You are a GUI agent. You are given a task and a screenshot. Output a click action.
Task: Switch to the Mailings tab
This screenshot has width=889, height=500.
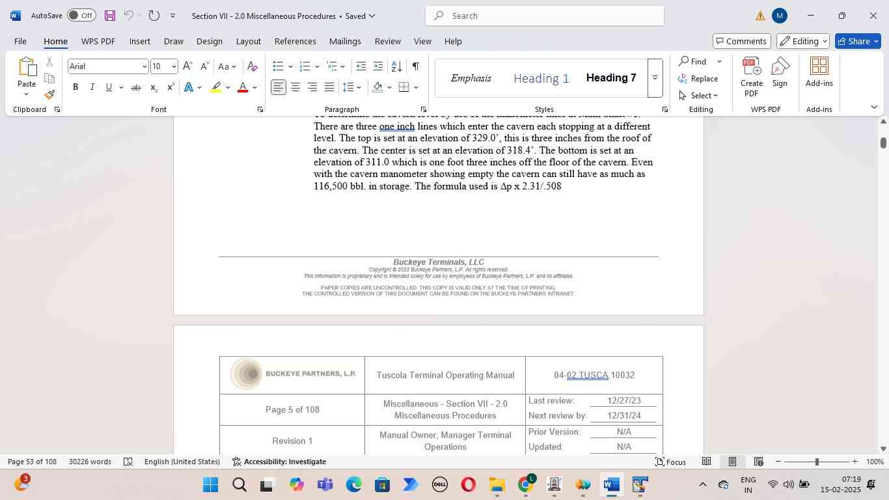coord(345,41)
